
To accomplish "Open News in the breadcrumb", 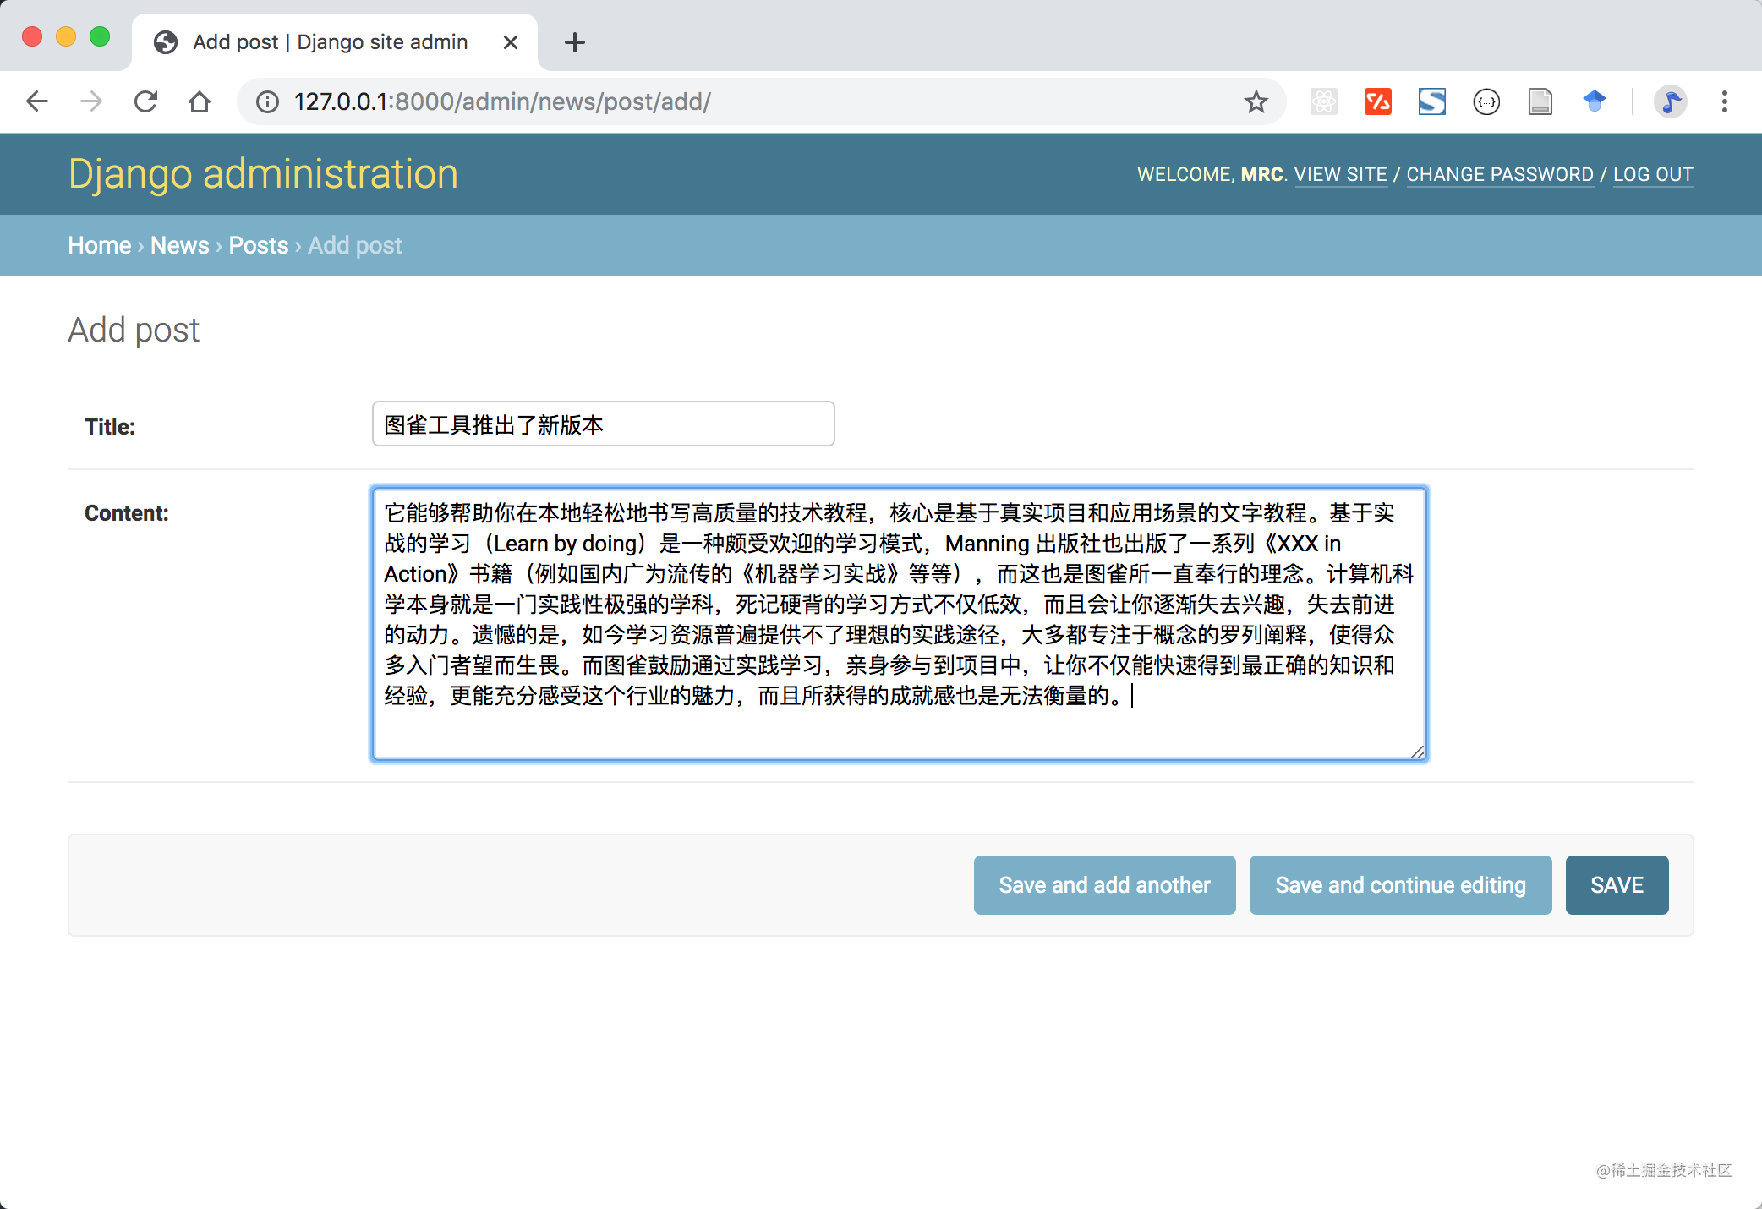I will (x=180, y=245).
